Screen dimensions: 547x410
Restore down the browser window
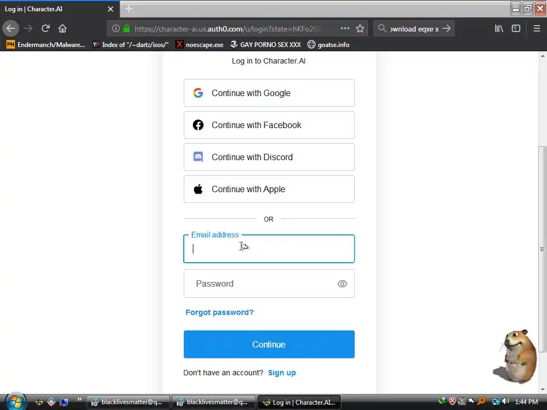(528, 9)
